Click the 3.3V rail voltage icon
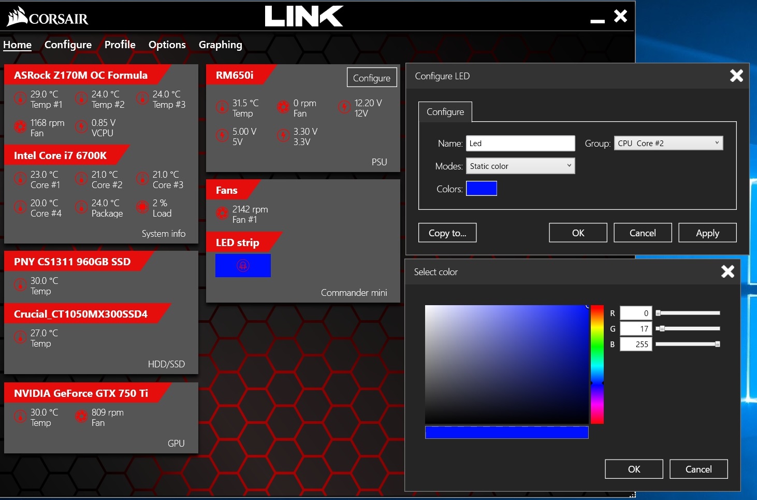This screenshot has height=500, width=757. click(283, 135)
